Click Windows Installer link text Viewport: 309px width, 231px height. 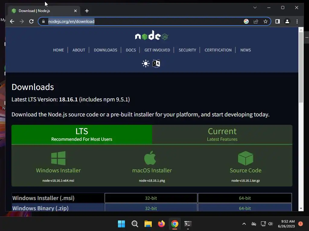click(58, 170)
